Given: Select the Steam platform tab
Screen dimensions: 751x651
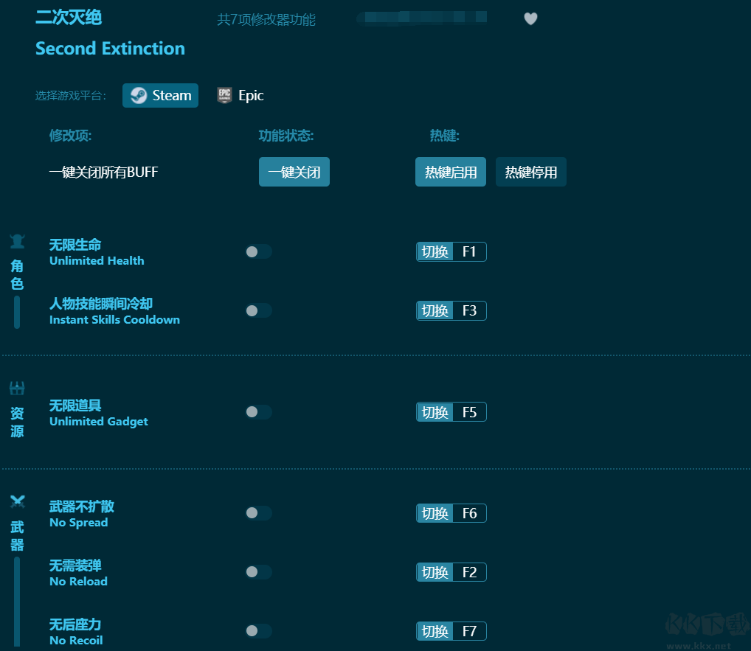Looking at the screenshot, I should (161, 96).
